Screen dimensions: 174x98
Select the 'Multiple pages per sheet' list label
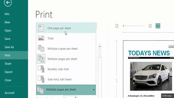click(62, 59)
